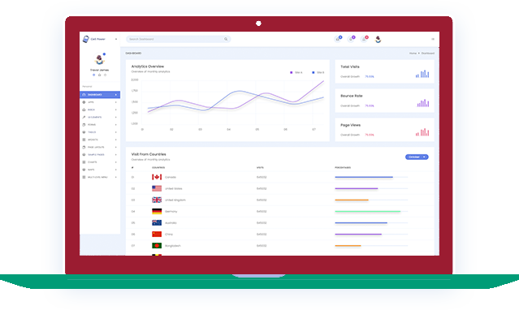Click the UI Elements icon
The image size is (519, 310).
tap(84, 117)
